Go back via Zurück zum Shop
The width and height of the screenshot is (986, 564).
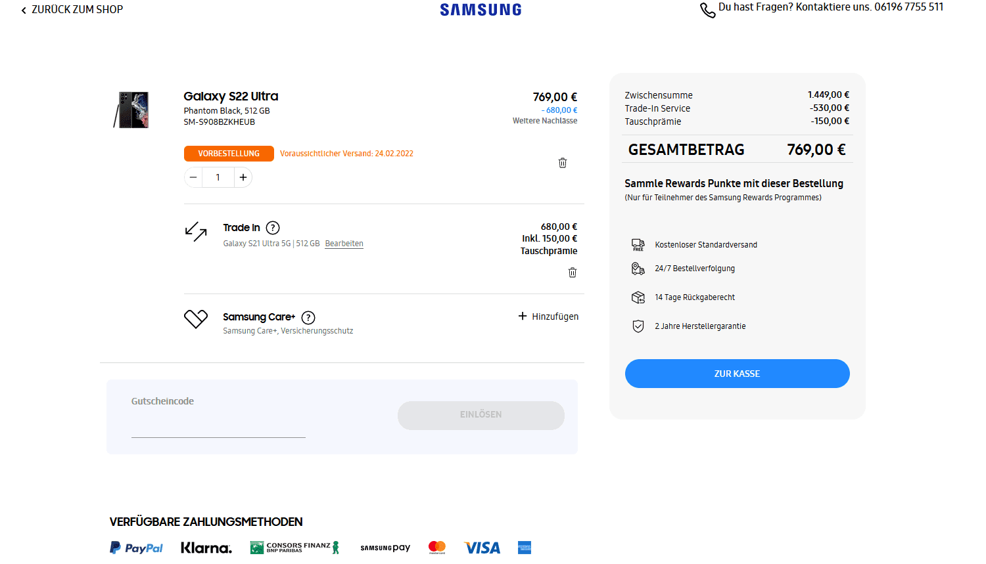pos(72,10)
